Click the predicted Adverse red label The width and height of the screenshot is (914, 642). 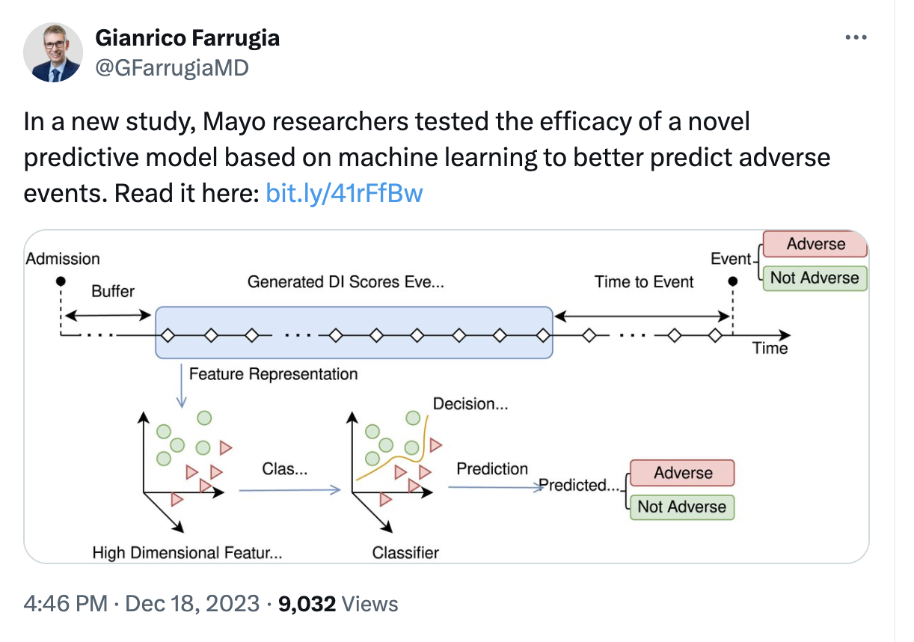click(682, 473)
